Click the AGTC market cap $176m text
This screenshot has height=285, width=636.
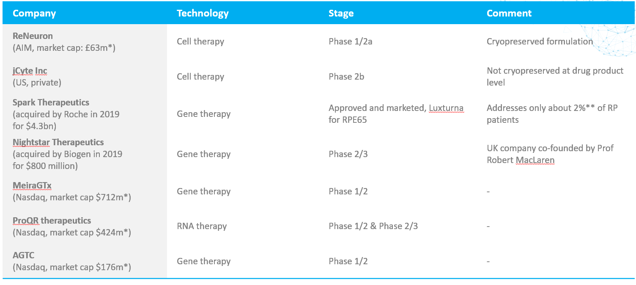pos(72,267)
